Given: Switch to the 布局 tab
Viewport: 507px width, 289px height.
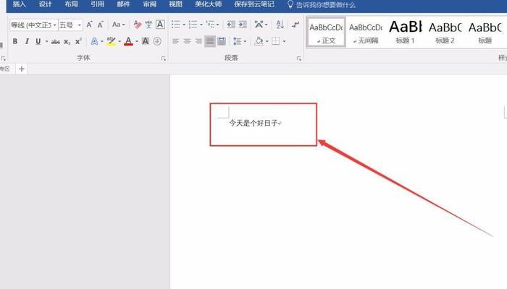Looking at the screenshot, I should (x=72, y=4).
